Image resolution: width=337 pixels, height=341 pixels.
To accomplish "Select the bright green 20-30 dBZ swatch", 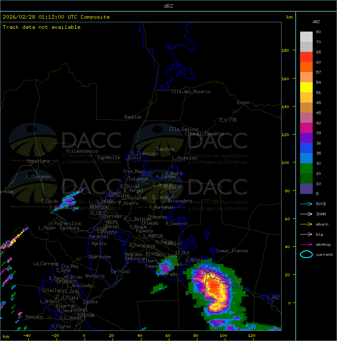I will (306, 168).
